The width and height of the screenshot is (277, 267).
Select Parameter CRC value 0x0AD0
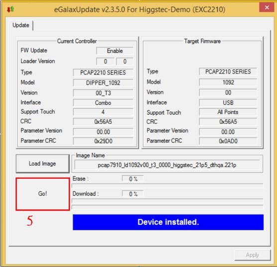228,141
